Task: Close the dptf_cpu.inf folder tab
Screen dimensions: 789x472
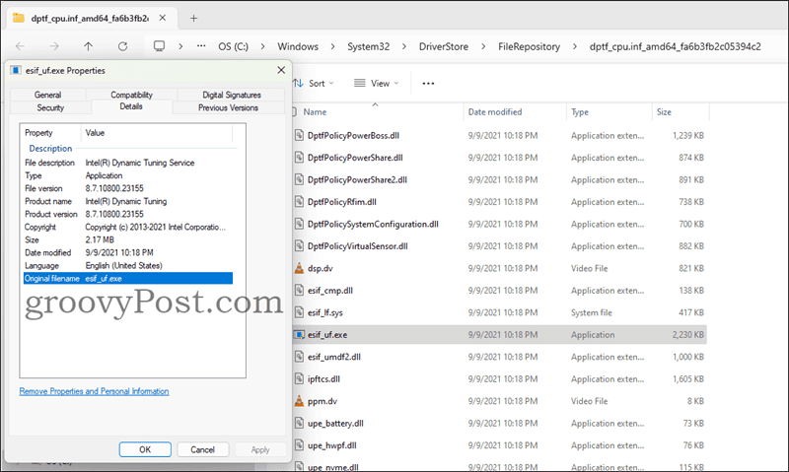Action: click(x=163, y=18)
